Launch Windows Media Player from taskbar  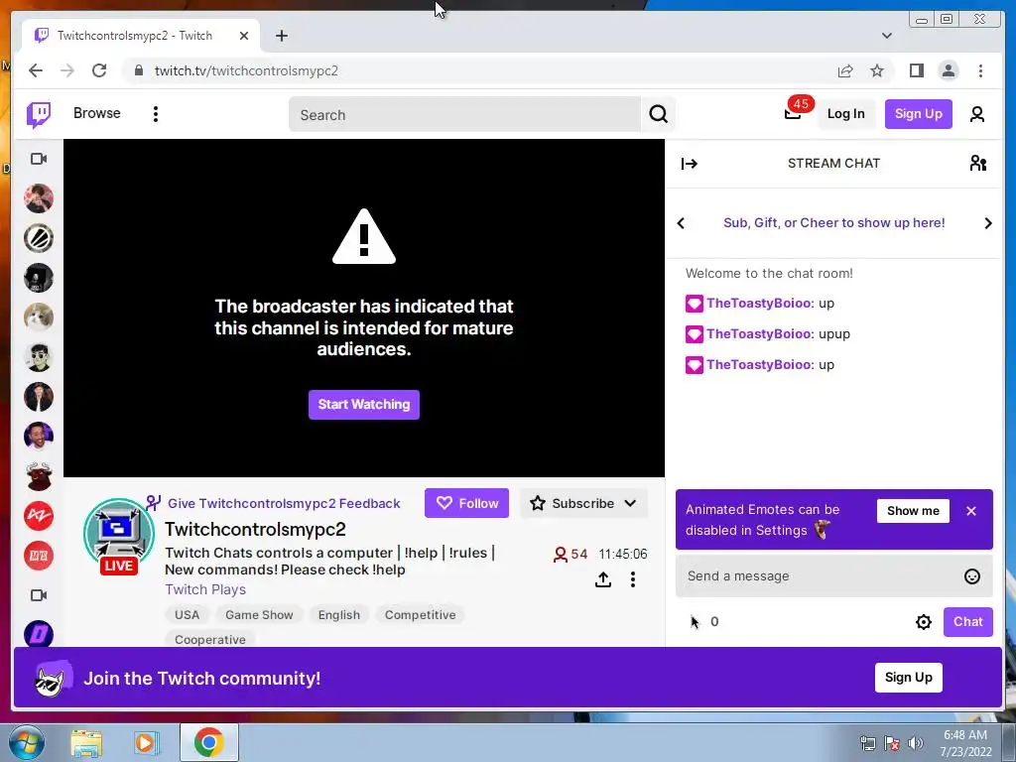[147, 742]
